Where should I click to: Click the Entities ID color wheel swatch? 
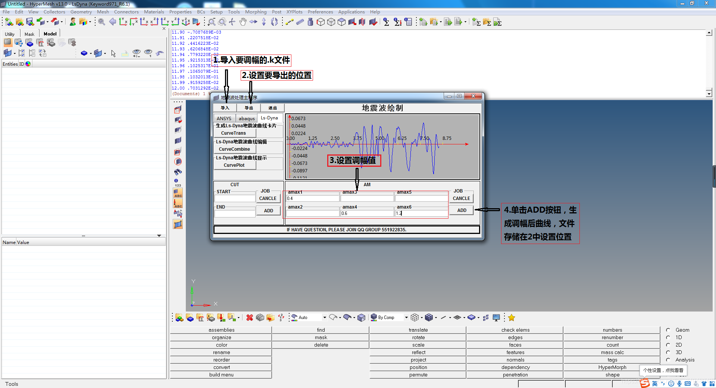coord(28,64)
